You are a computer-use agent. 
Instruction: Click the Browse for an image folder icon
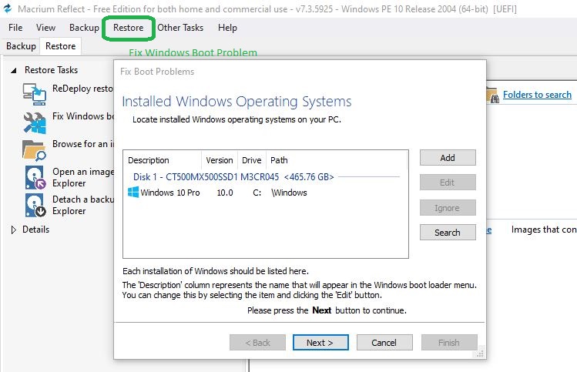[x=34, y=150]
